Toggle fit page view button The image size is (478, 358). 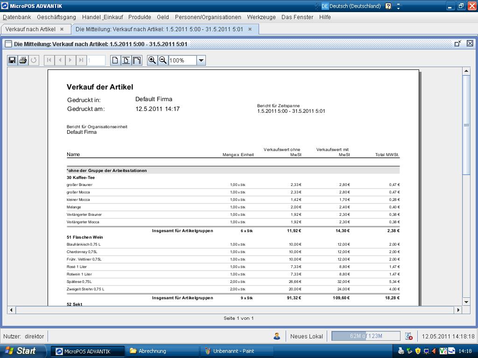(126, 60)
